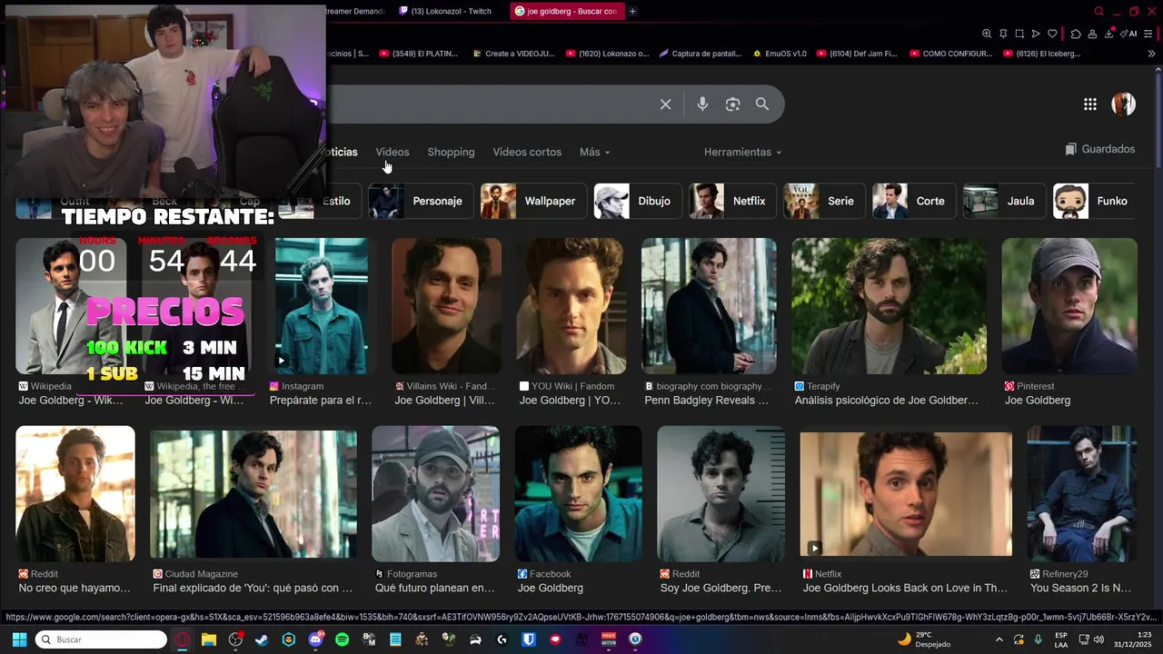Open the Guardados saved items

tap(1100, 149)
